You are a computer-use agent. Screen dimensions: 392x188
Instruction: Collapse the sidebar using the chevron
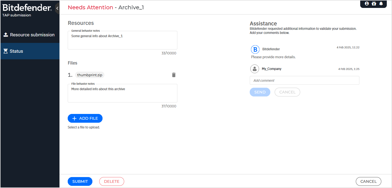pos(57,8)
